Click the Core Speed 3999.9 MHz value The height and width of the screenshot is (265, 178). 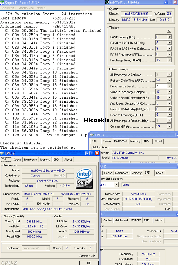point(34,221)
